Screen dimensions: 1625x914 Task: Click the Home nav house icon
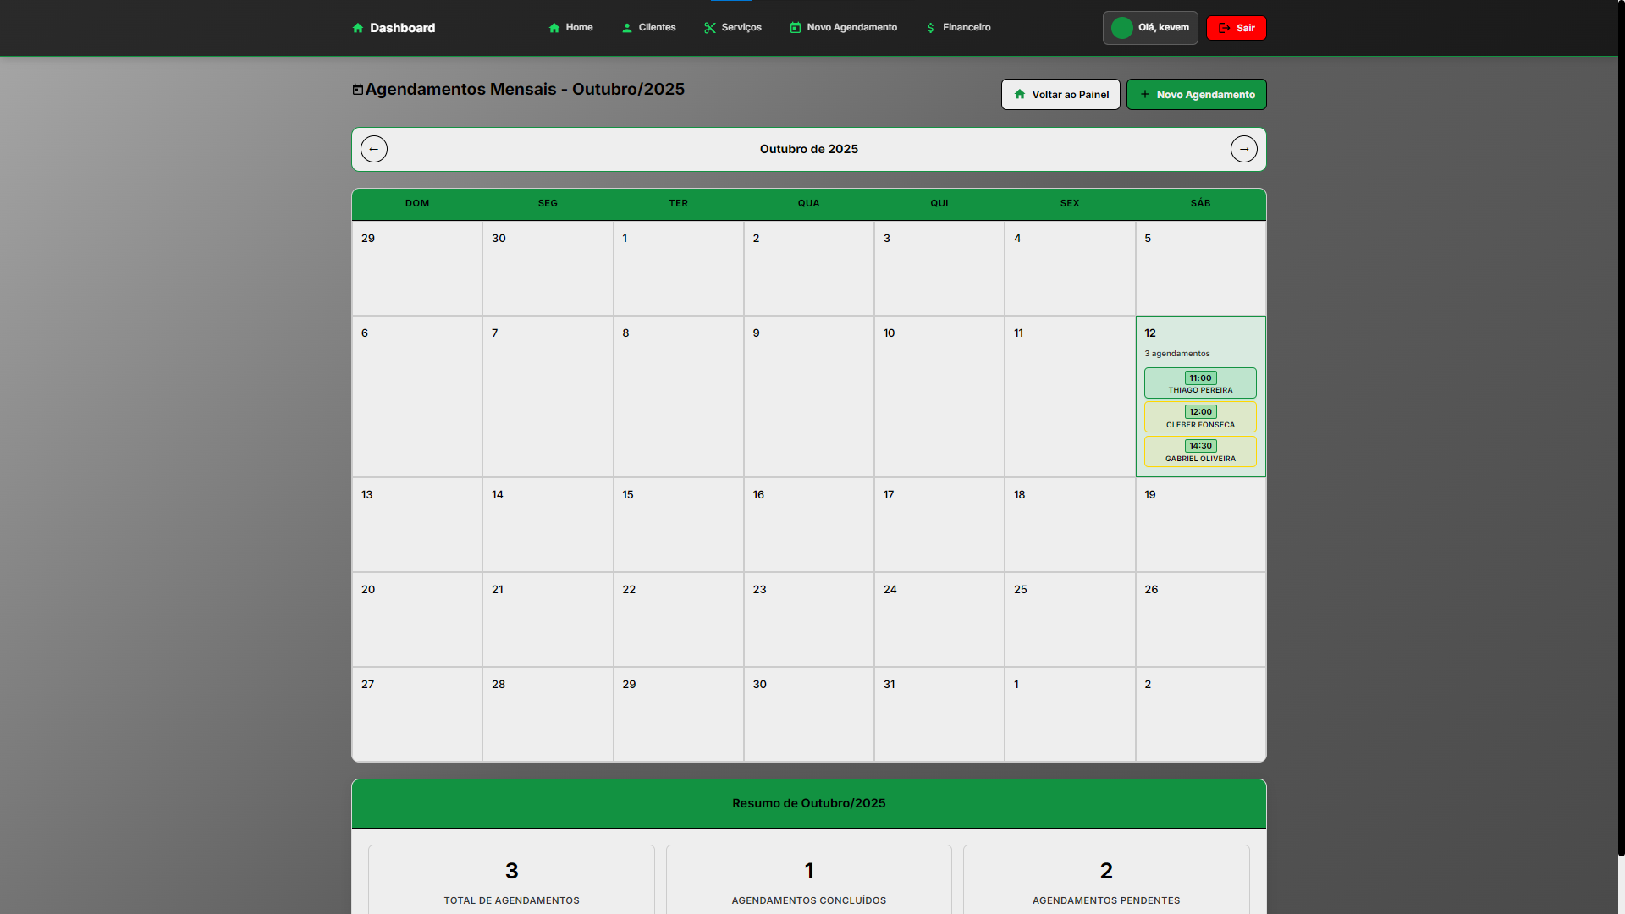[x=554, y=28]
